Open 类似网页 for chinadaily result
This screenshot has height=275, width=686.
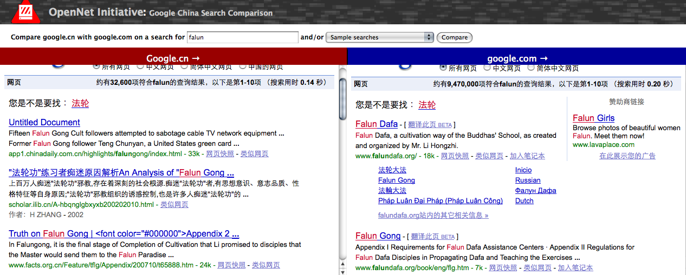pos(255,154)
